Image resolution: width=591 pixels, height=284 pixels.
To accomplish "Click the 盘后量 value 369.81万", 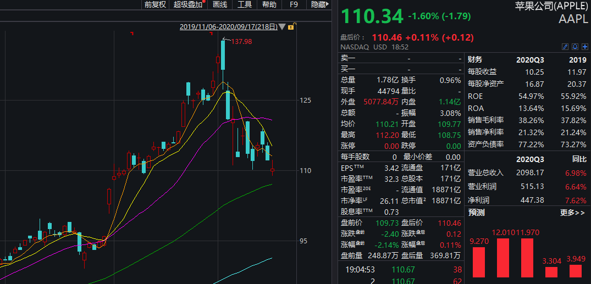I will pyautogui.click(x=445, y=256).
